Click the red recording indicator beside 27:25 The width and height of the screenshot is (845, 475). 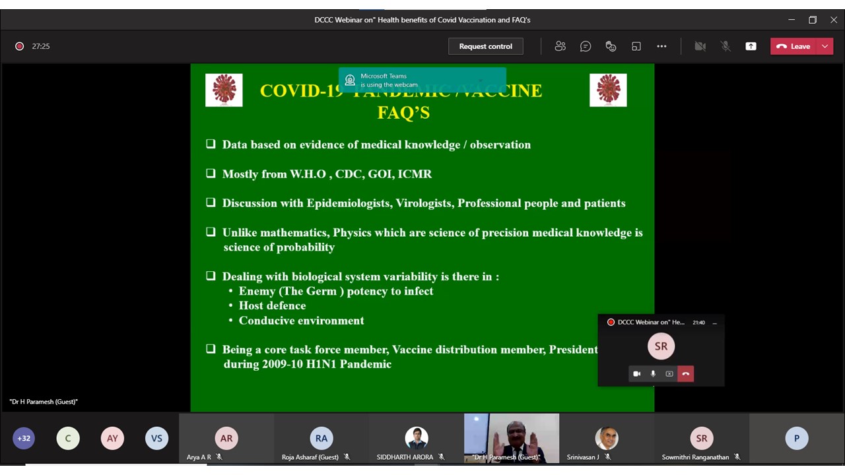(x=20, y=46)
